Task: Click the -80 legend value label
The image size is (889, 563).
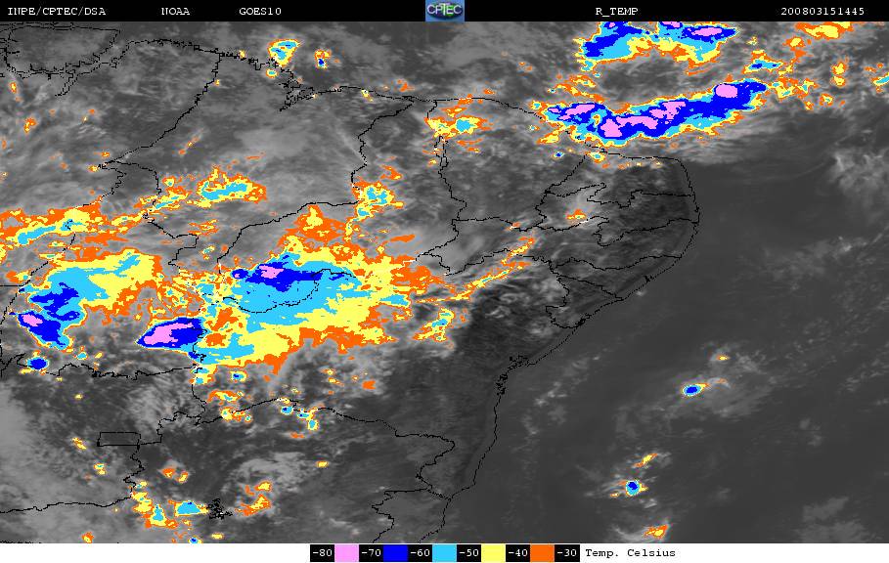Action: pos(322,553)
